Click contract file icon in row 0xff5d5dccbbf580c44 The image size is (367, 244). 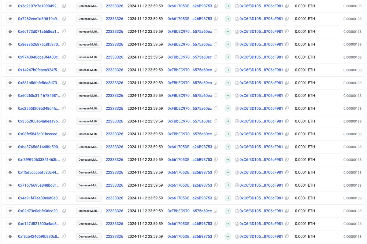click(x=237, y=173)
